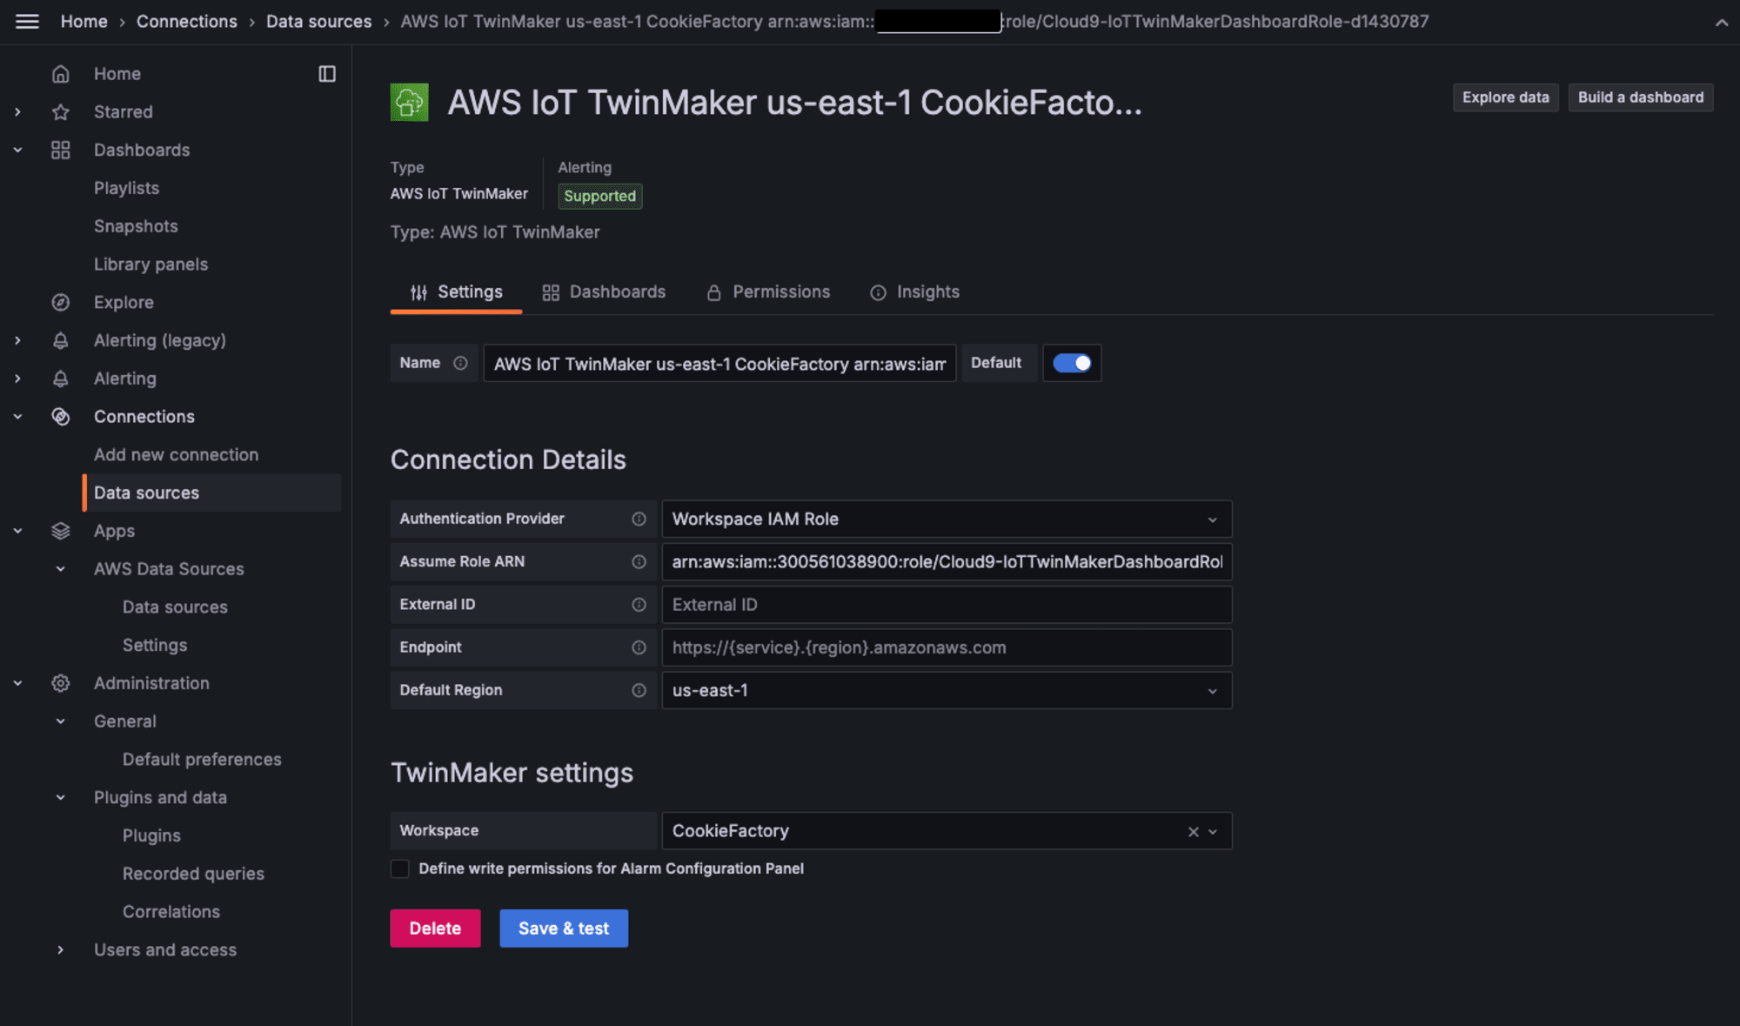Click the Alerting (legacy) bell icon

60,340
